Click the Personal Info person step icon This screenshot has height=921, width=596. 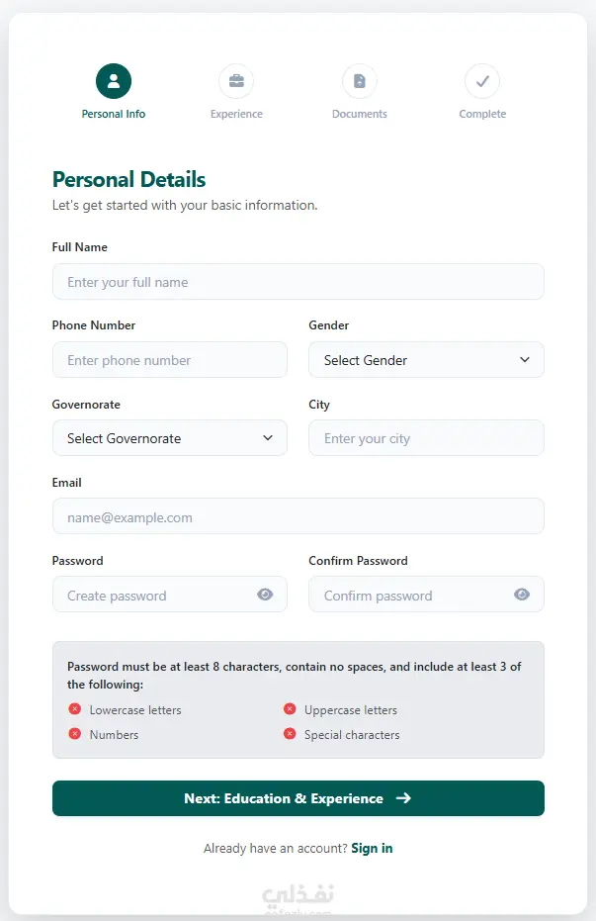click(x=114, y=81)
